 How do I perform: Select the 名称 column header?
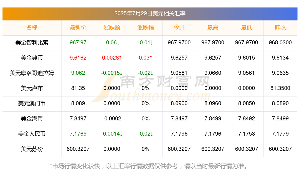tap(32, 27)
